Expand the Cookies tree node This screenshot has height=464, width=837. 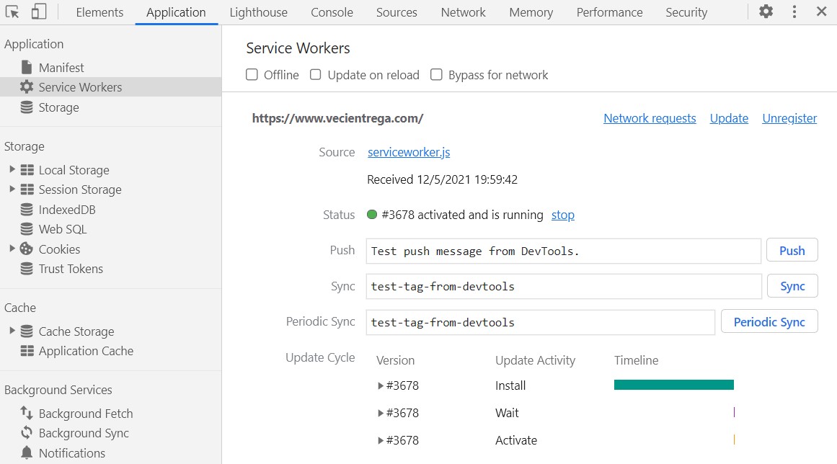pyautogui.click(x=12, y=249)
